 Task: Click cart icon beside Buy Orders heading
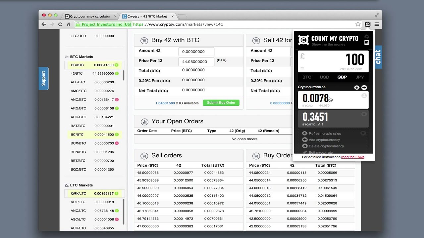(x=256, y=156)
